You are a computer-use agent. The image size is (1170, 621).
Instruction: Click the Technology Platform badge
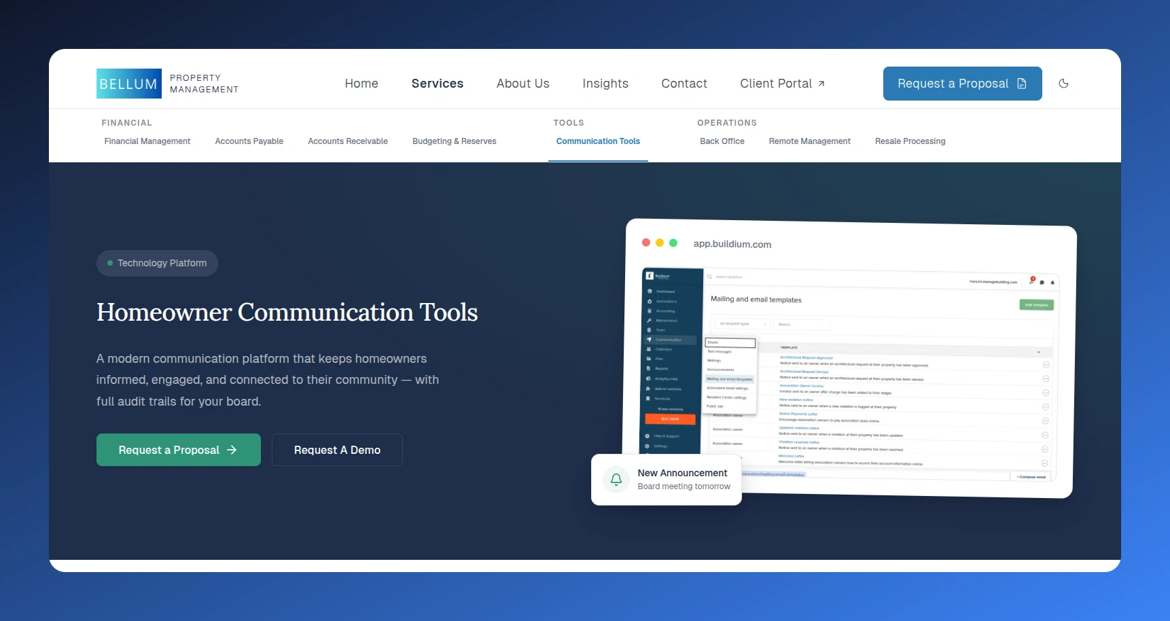tap(157, 263)
